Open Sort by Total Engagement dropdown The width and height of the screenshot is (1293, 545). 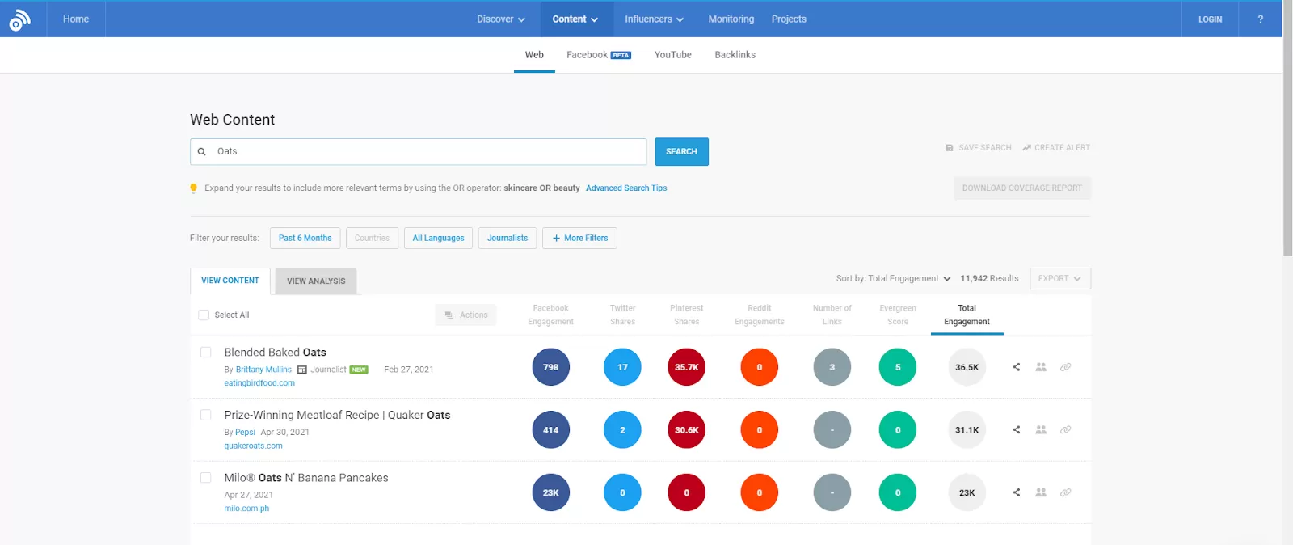click(894, 279)
